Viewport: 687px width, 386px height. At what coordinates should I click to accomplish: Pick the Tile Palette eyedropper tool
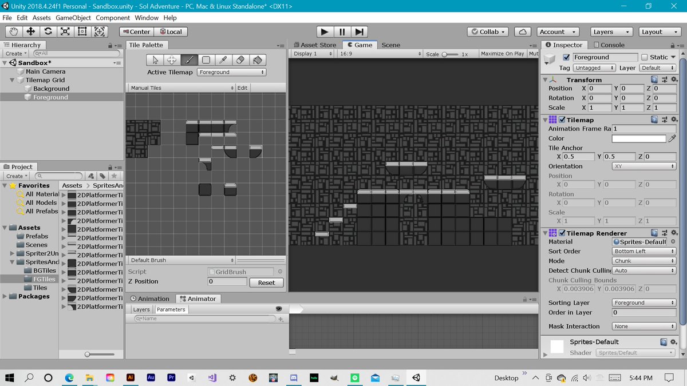tap(223, 59)
